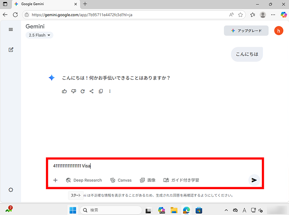Click the thumbs up icon under response
The height and width of the screenshot is (215, 289).
[65, 91]
